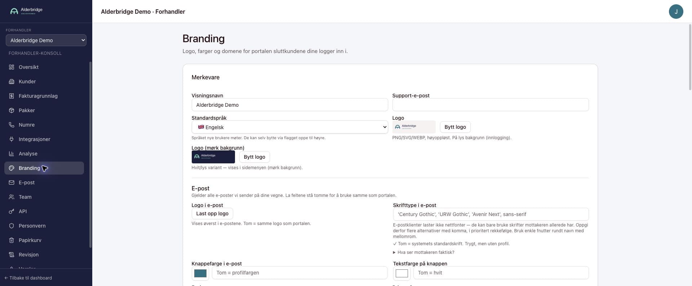The width and height of the screenshot is (692, 286).
Task: Click the sidebar navigation scrollbar
Action: (x=90, y=155)
